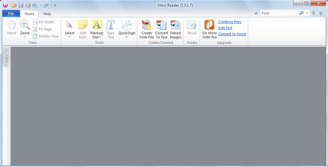Click Do More With Pro
The height and width of the screenshot is (167, 328).
(210, 29)
